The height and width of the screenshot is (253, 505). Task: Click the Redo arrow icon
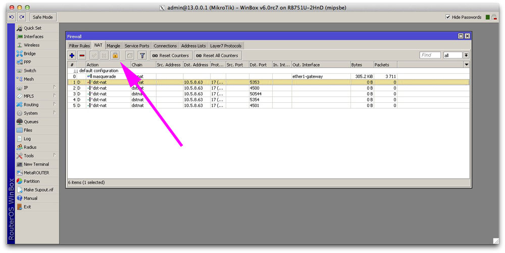pyautogui.click(x=22, y=17)
